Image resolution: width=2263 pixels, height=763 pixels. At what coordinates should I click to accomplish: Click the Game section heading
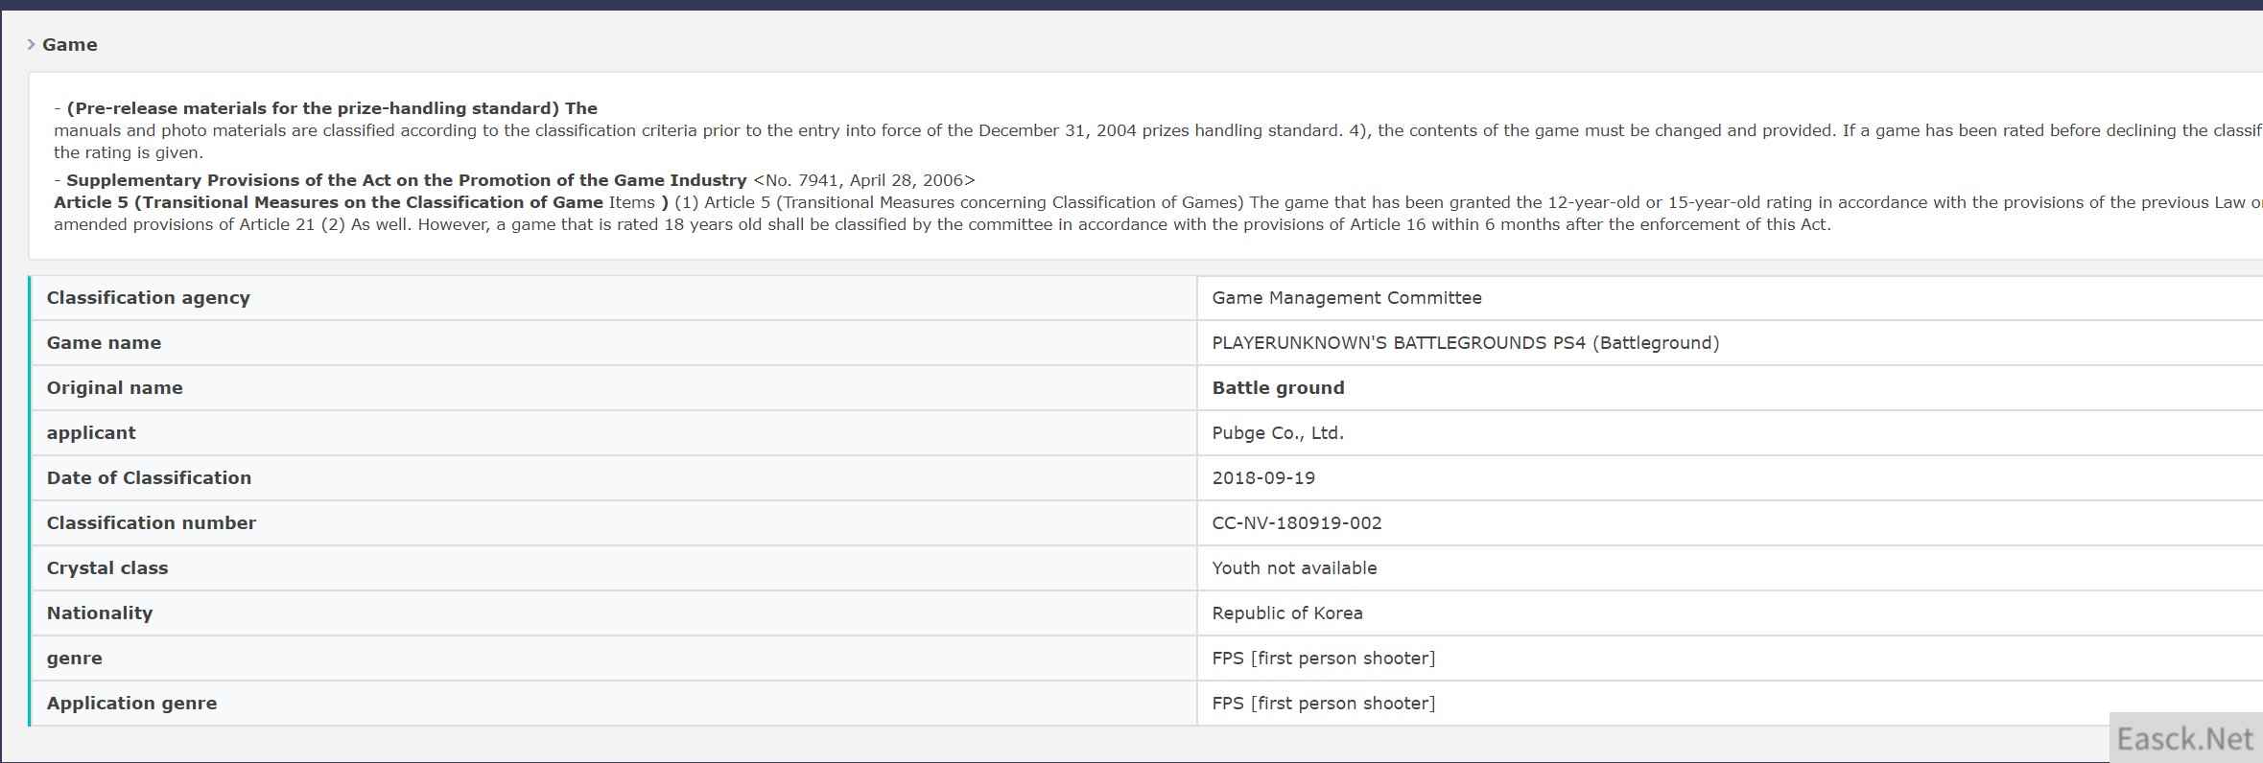coord(70,45)
